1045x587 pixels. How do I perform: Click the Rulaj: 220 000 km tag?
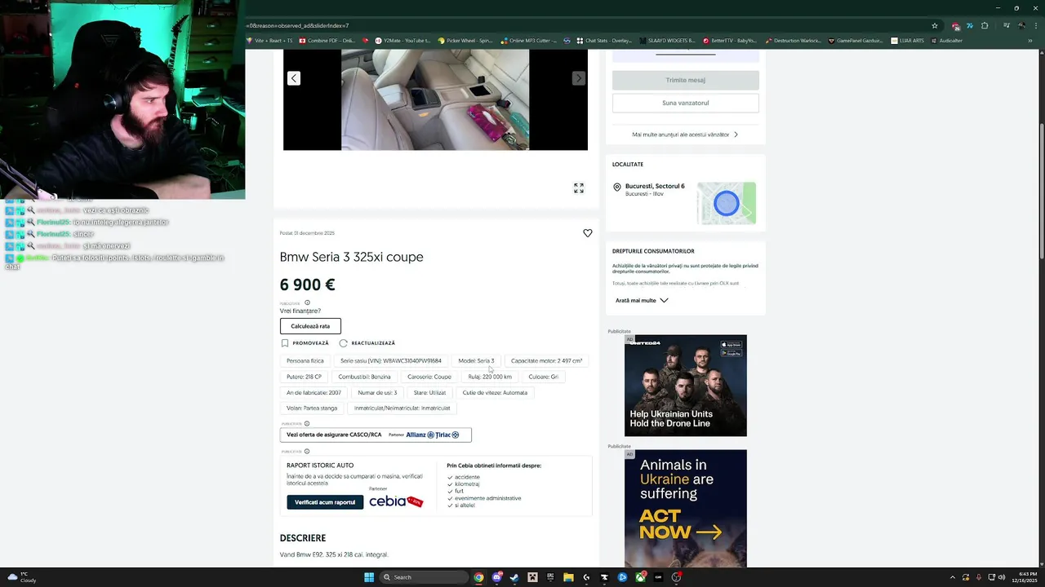(490, 377)
